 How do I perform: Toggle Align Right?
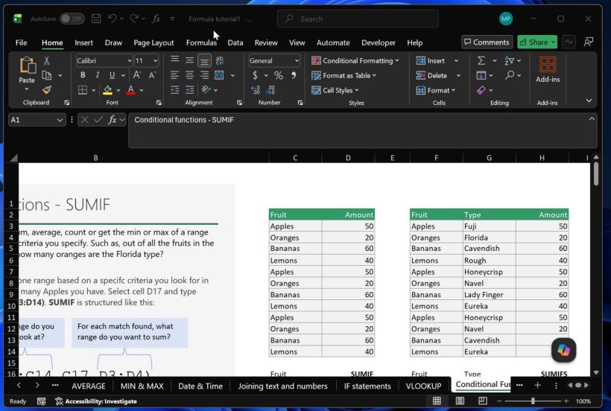[204, 75]
